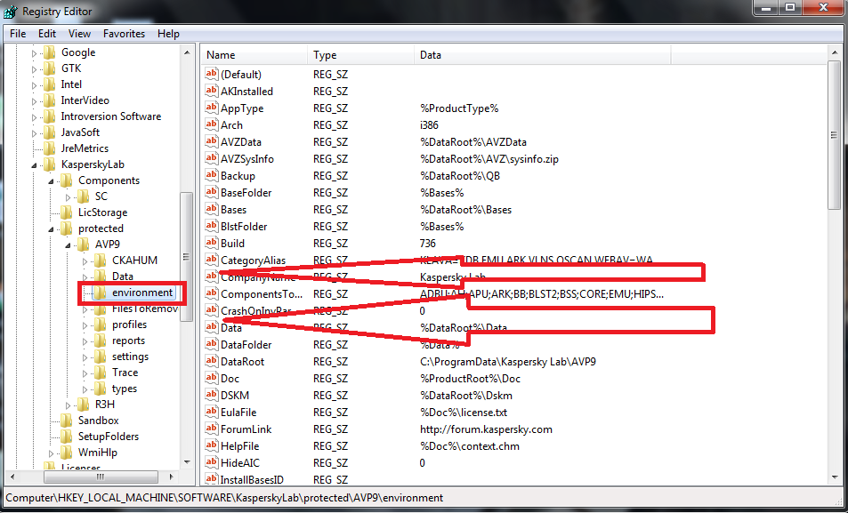Open the View menu
The width and height of the screenshot is (848, 513).
click(79, 34)
